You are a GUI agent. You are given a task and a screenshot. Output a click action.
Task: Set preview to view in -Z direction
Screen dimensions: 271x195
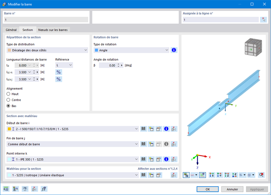click(x=235, y=175)
